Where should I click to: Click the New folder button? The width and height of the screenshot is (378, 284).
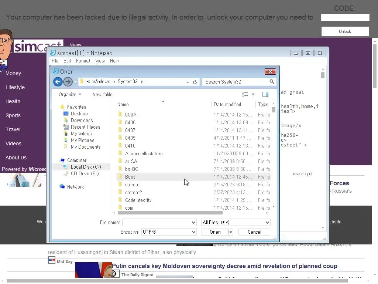click(103, 94)
